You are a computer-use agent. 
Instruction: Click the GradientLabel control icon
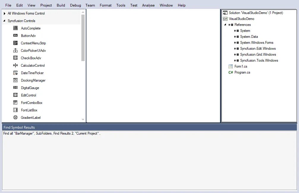click(15, 117)
